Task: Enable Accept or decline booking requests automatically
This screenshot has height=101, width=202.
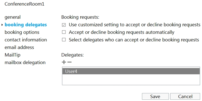Action: pyautogui.click(x=64, y=32)
